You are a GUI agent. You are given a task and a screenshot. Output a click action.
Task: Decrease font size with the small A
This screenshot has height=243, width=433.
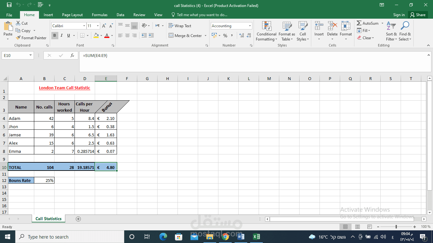tap(111, 26)
